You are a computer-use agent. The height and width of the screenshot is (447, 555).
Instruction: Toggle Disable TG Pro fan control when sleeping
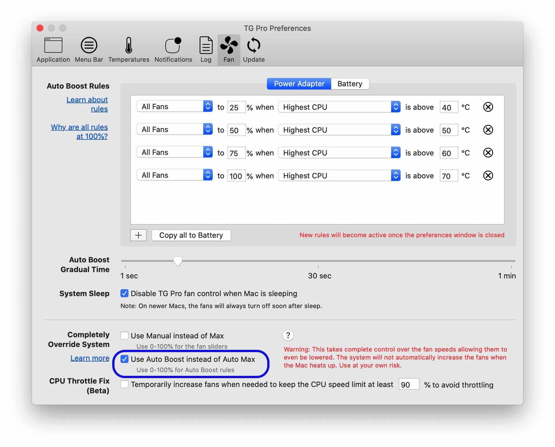[124, 293]
